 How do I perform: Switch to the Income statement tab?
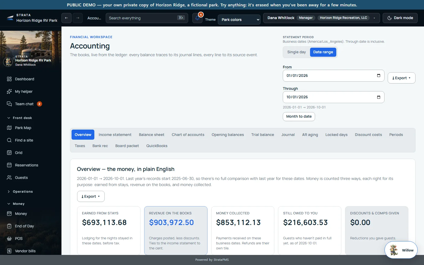[115, 135]
